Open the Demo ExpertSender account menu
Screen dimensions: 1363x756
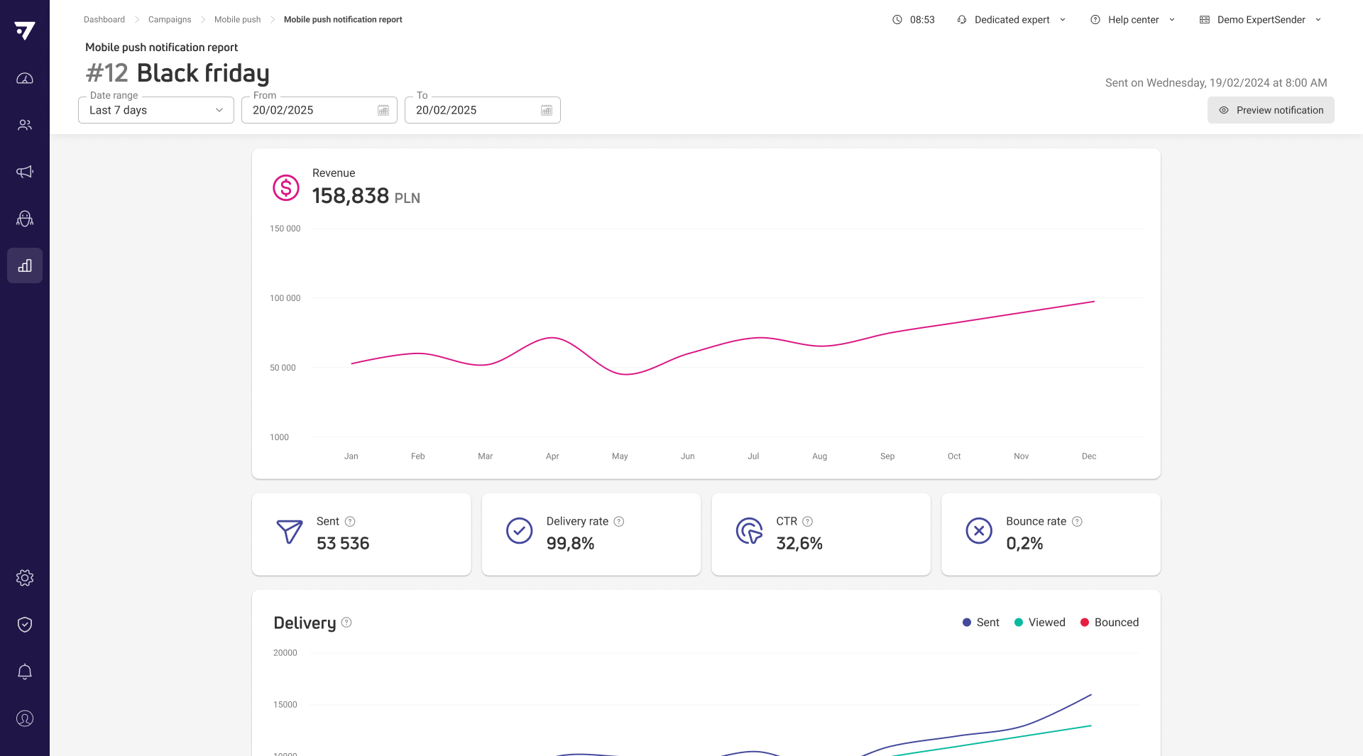1261,20
